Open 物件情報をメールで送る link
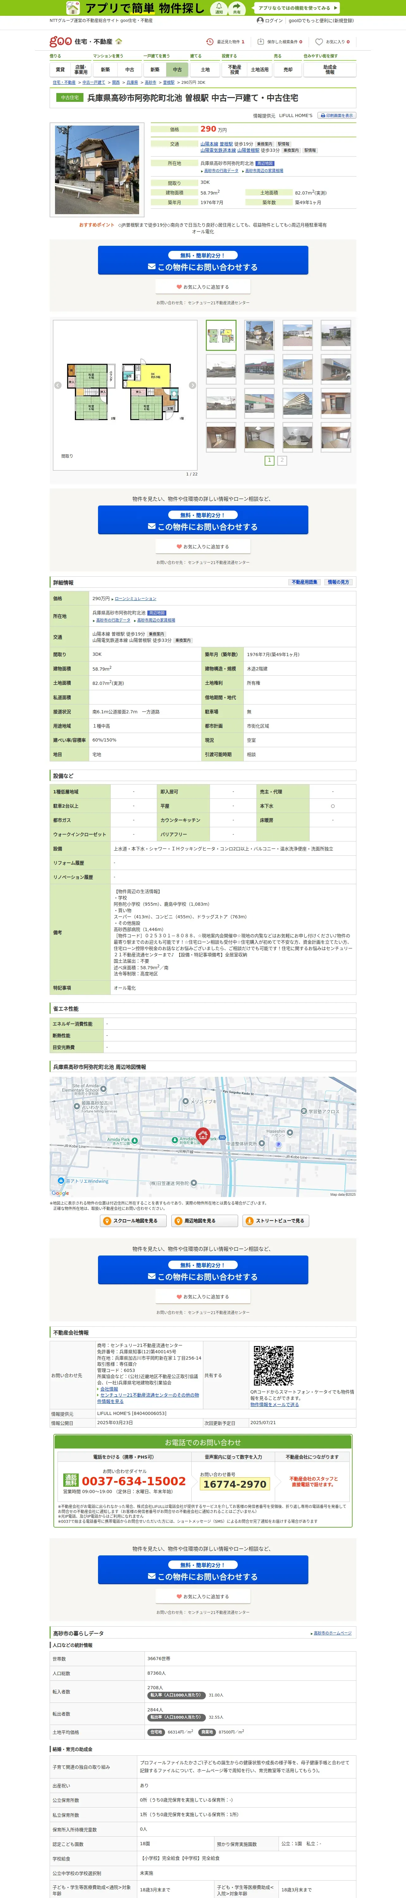Image resolution: width=406 pixels, height=1898 pixels. coord(275,1404)
